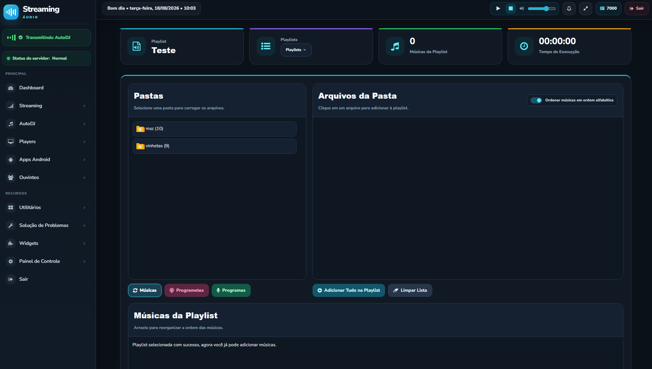Click the Playlist selecionada com sucesso message
Screen dimensions: 652x369
click(204, 345)
